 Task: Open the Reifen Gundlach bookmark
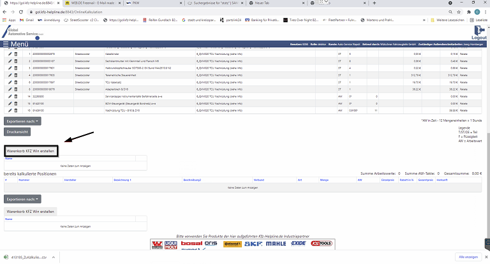pos(160,20)
